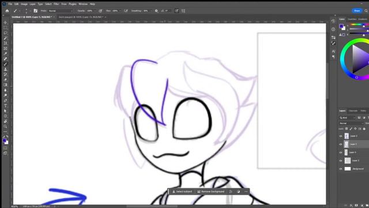
Task: Toggle pressure for size
Action: [x=177, y=11]
